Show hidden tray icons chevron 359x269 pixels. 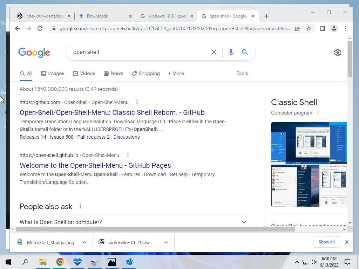tap(297, 262)
